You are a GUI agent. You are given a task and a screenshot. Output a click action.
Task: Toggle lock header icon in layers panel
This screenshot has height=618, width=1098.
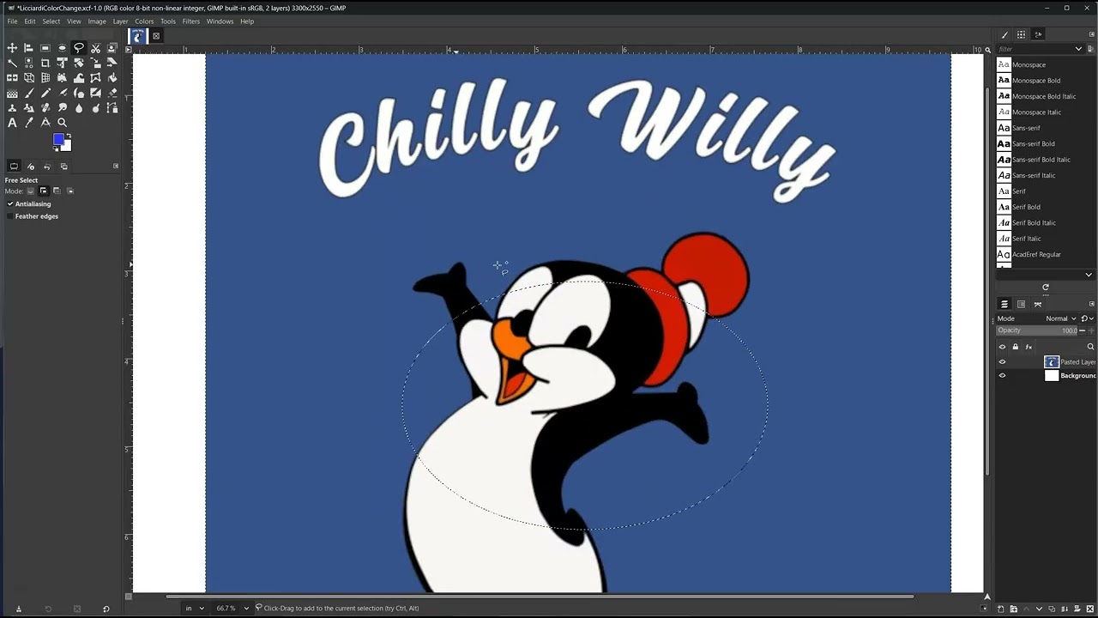pos(1016,347)
